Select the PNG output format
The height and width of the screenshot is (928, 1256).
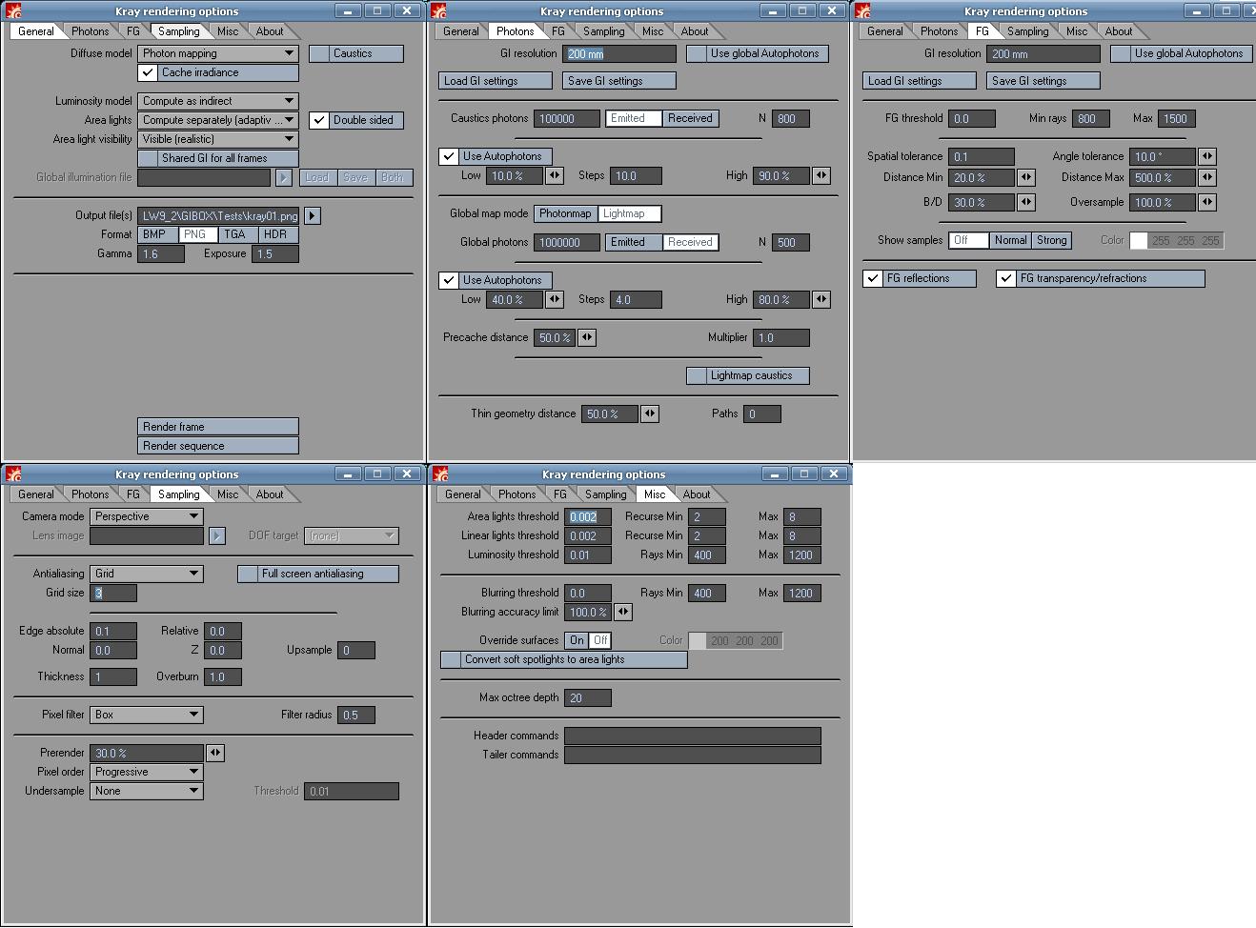198,234
